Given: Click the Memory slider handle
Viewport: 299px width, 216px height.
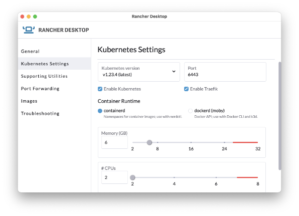Looking at the screenshot, I should point(149,142).
